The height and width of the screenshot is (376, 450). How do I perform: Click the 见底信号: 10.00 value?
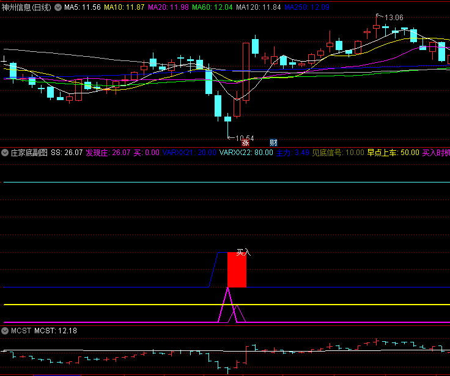pos(338,153)
